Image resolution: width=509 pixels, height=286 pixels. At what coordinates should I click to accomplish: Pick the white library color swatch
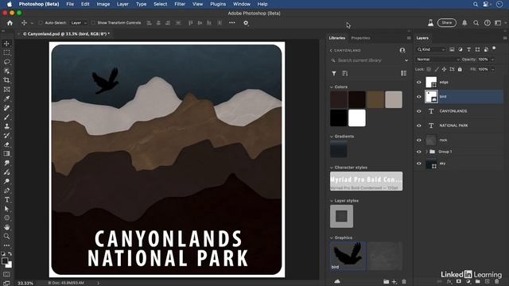(357, 118)
